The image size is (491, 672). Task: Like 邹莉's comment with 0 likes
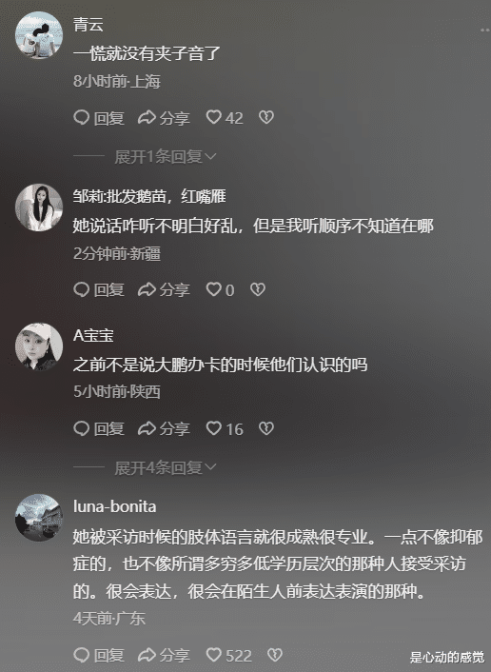pos(220,289)
